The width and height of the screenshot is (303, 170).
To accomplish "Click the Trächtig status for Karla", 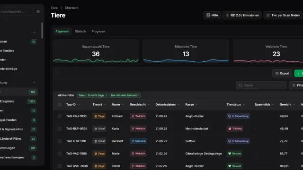I will [x=235, y=128].
